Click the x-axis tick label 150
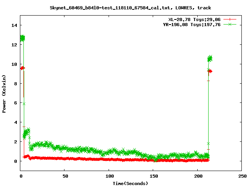 [154, 176]
